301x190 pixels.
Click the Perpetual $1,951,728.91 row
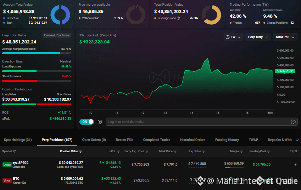coord(25,18)
